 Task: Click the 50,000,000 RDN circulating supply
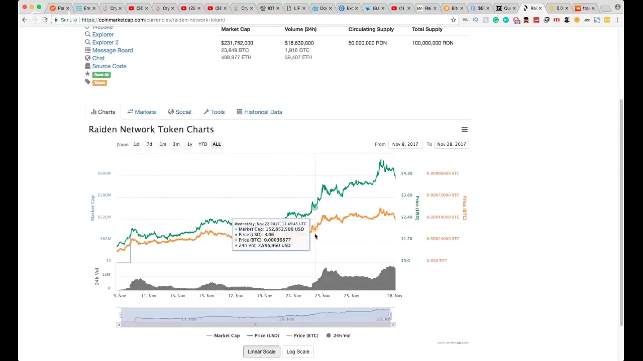(367, 43)
